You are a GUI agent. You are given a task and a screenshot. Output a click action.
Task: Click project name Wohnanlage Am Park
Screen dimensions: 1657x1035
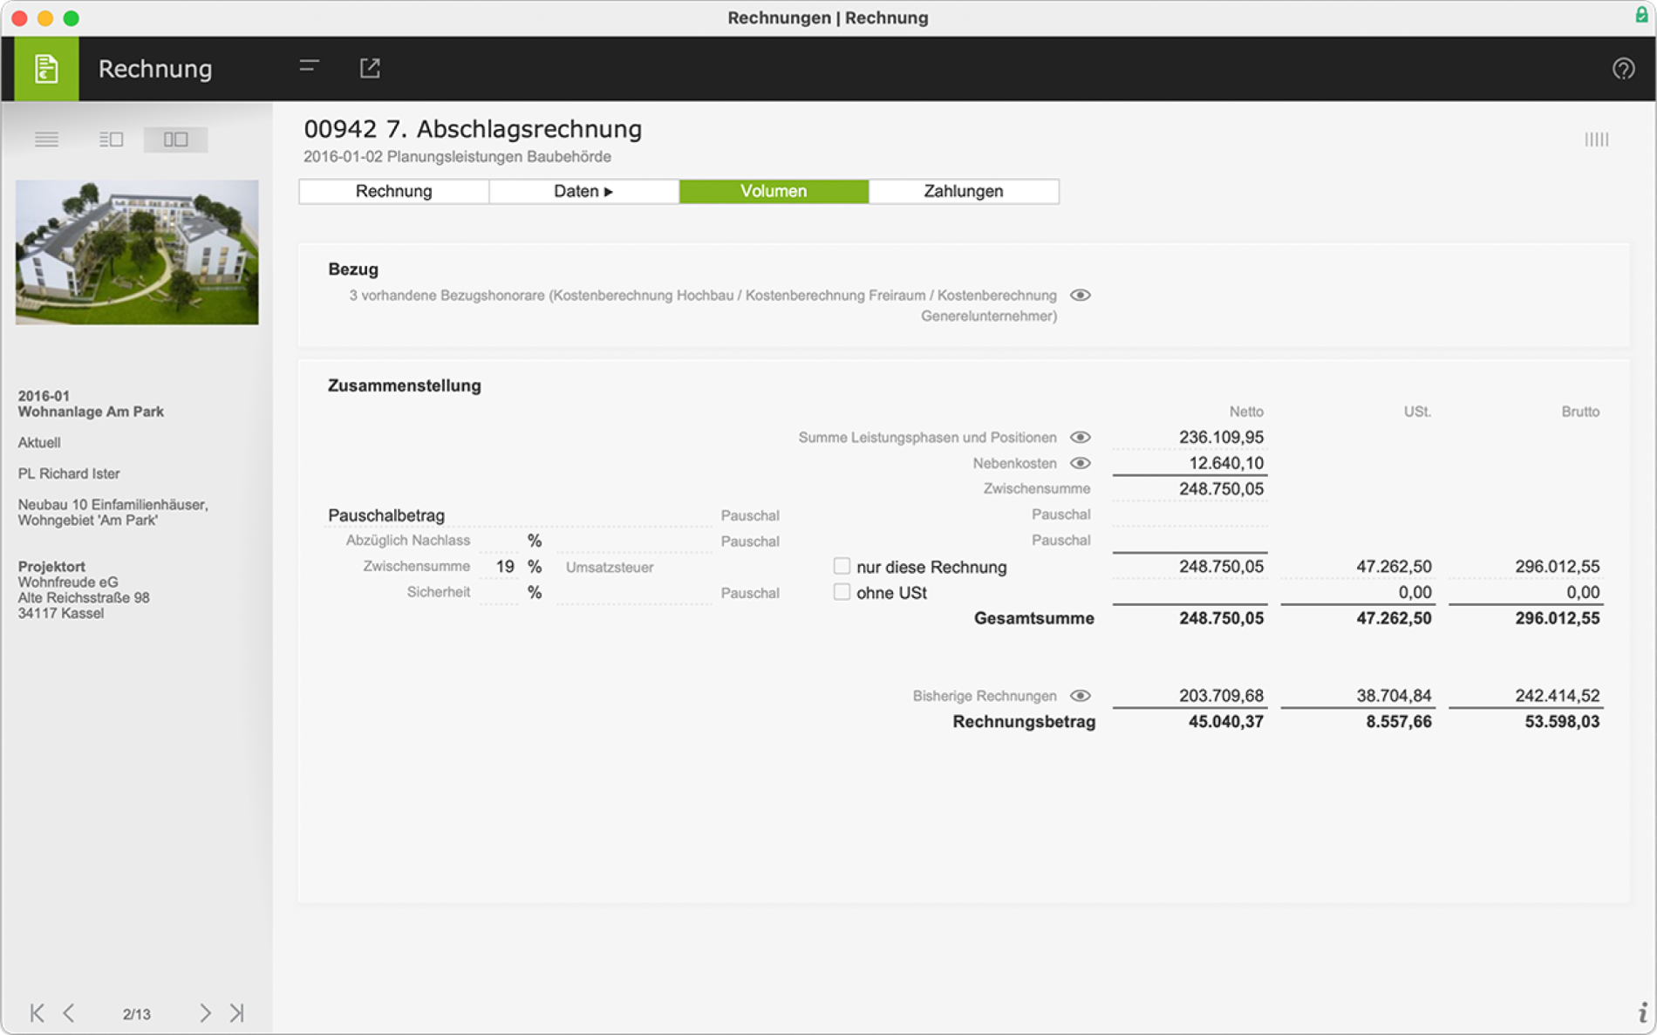pyautogui.click(x=91, y=412)
